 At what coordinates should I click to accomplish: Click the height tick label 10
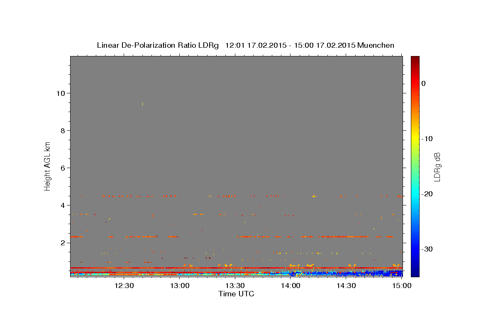(x=60, y=93)
